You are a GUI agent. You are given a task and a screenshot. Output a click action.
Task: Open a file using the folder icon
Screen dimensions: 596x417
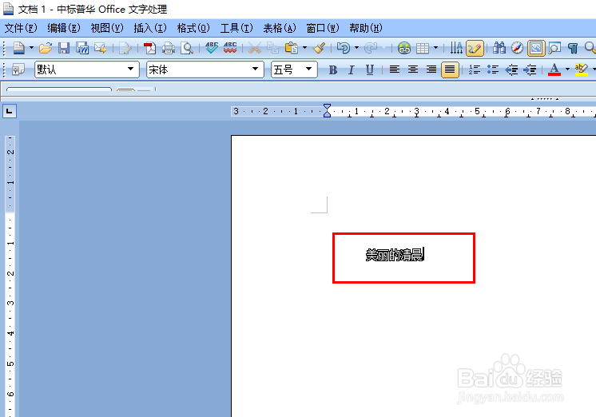click(46, 48)
